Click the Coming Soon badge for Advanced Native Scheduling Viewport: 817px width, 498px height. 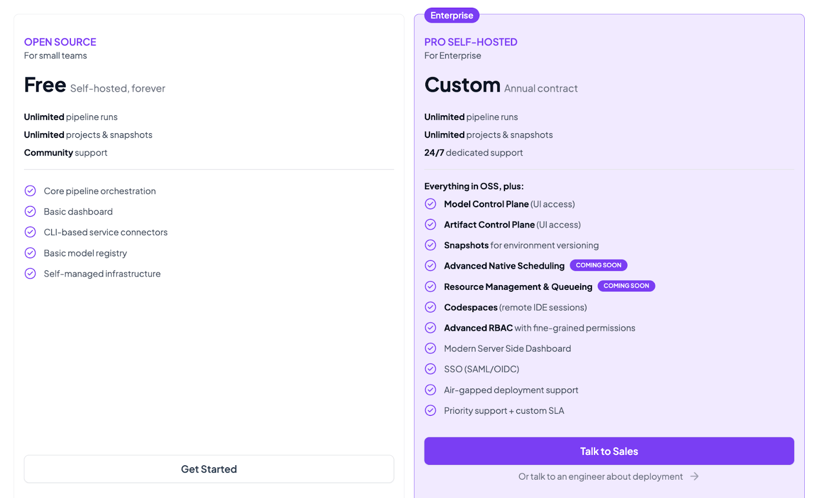(598, 265)
